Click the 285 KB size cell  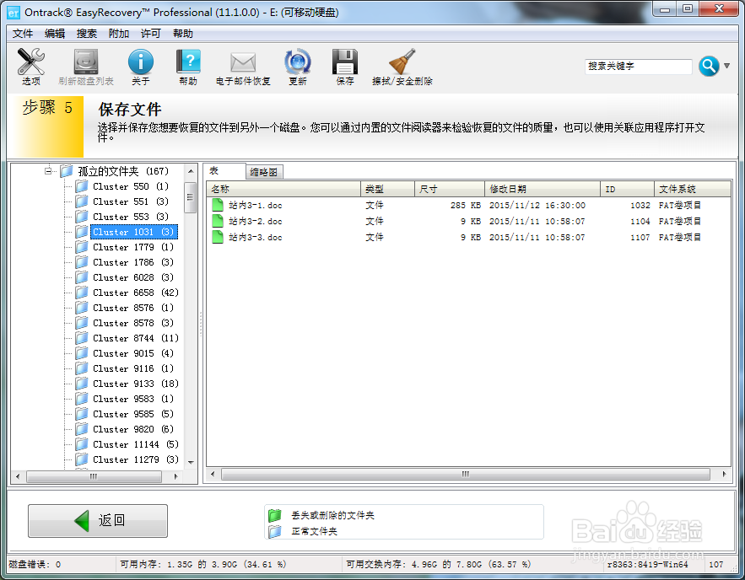tap(466, 206)
